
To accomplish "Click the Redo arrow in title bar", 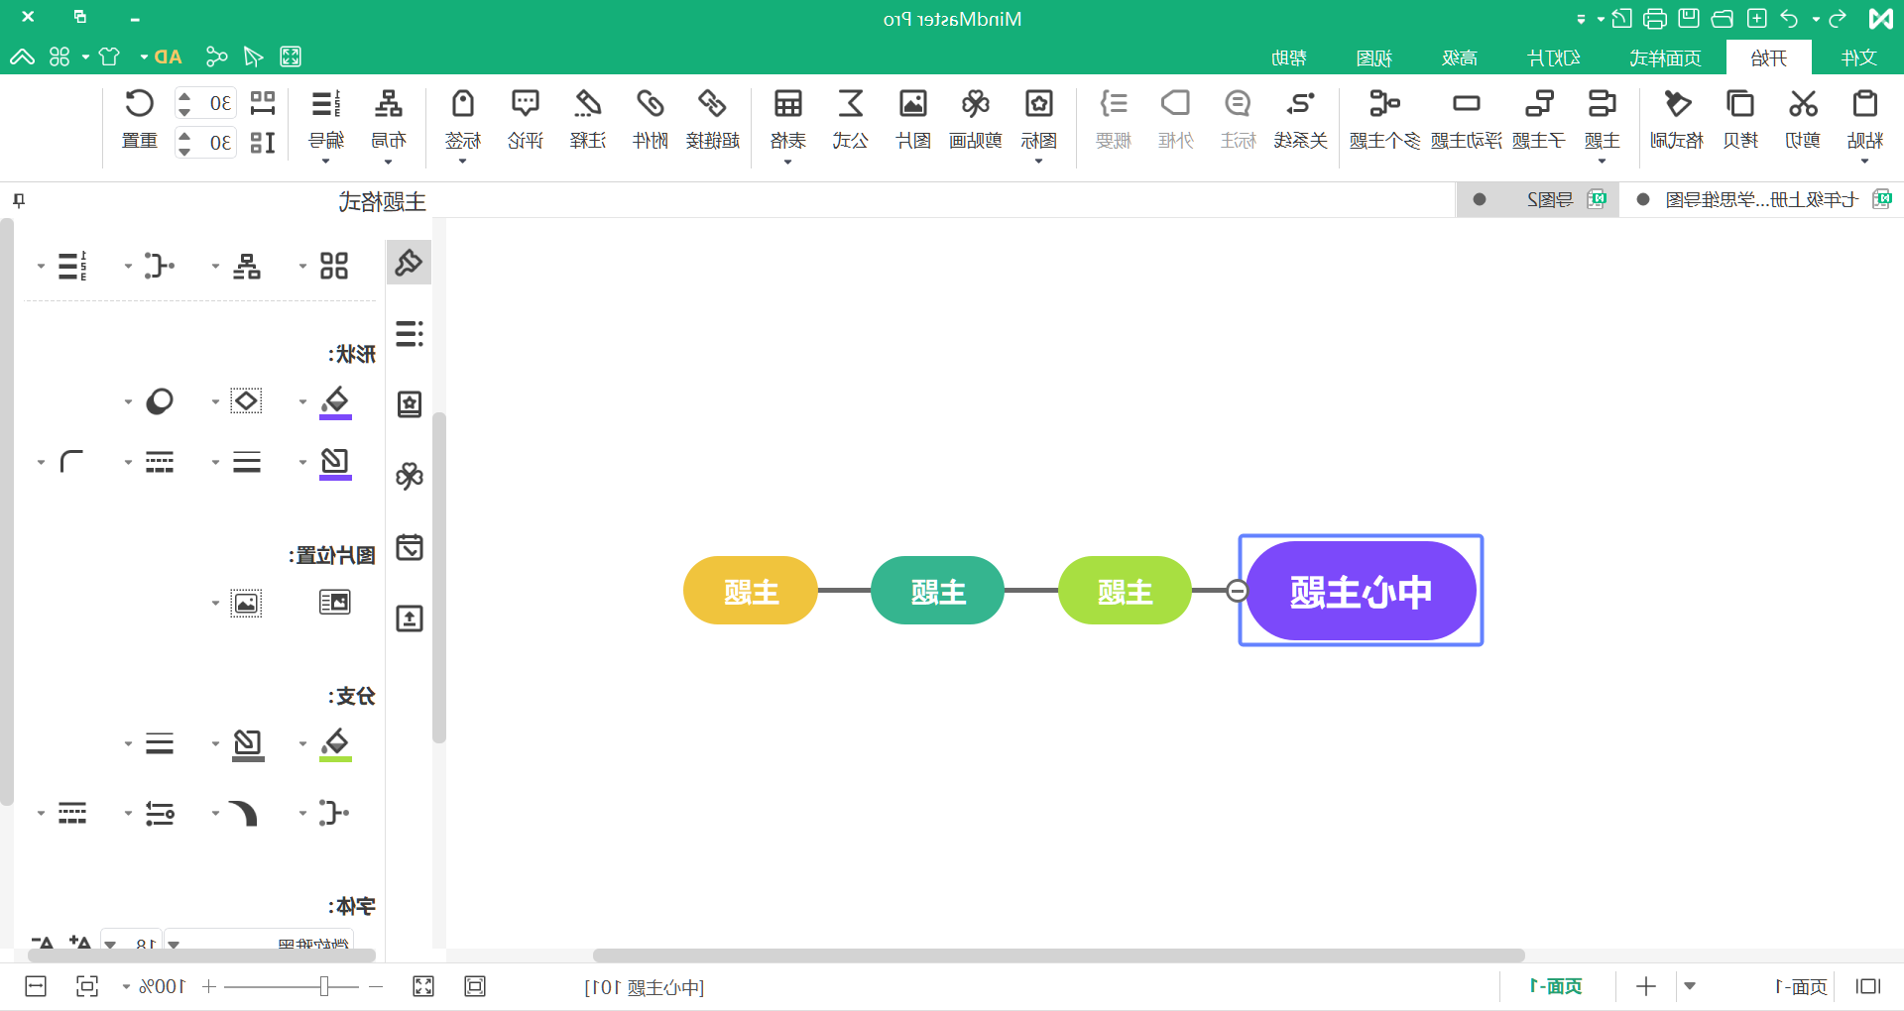I will [x=1837, y=18].
